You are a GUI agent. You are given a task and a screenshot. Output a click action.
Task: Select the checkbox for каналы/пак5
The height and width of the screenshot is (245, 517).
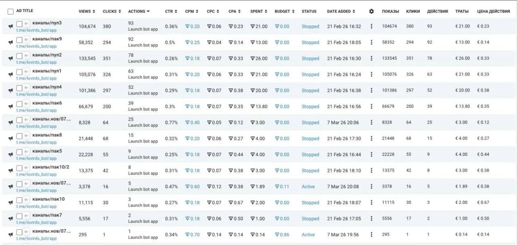19,152
